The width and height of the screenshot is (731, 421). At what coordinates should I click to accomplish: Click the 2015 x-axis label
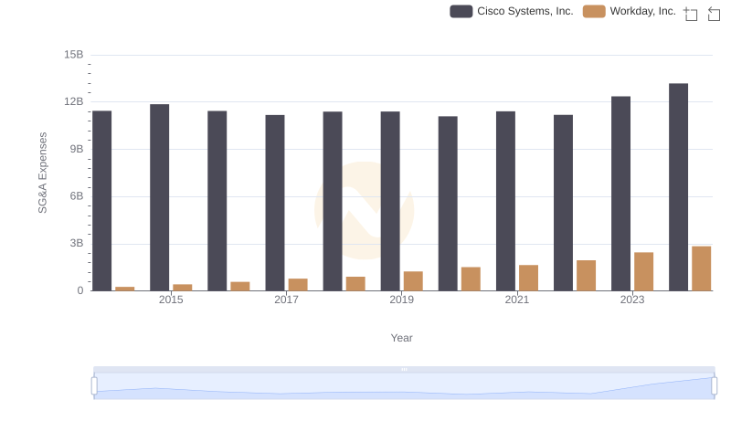click(x=171, y=300)
